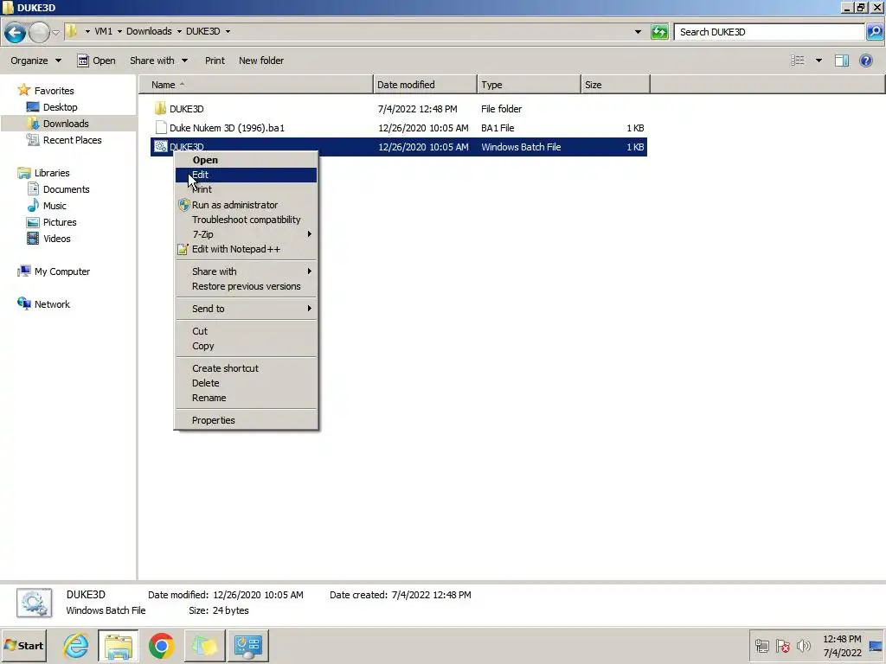The image size is (886, 664).
Task: Open the Share with toolbar dropdown
Action: pyautogui.click(x=158, y=61)
